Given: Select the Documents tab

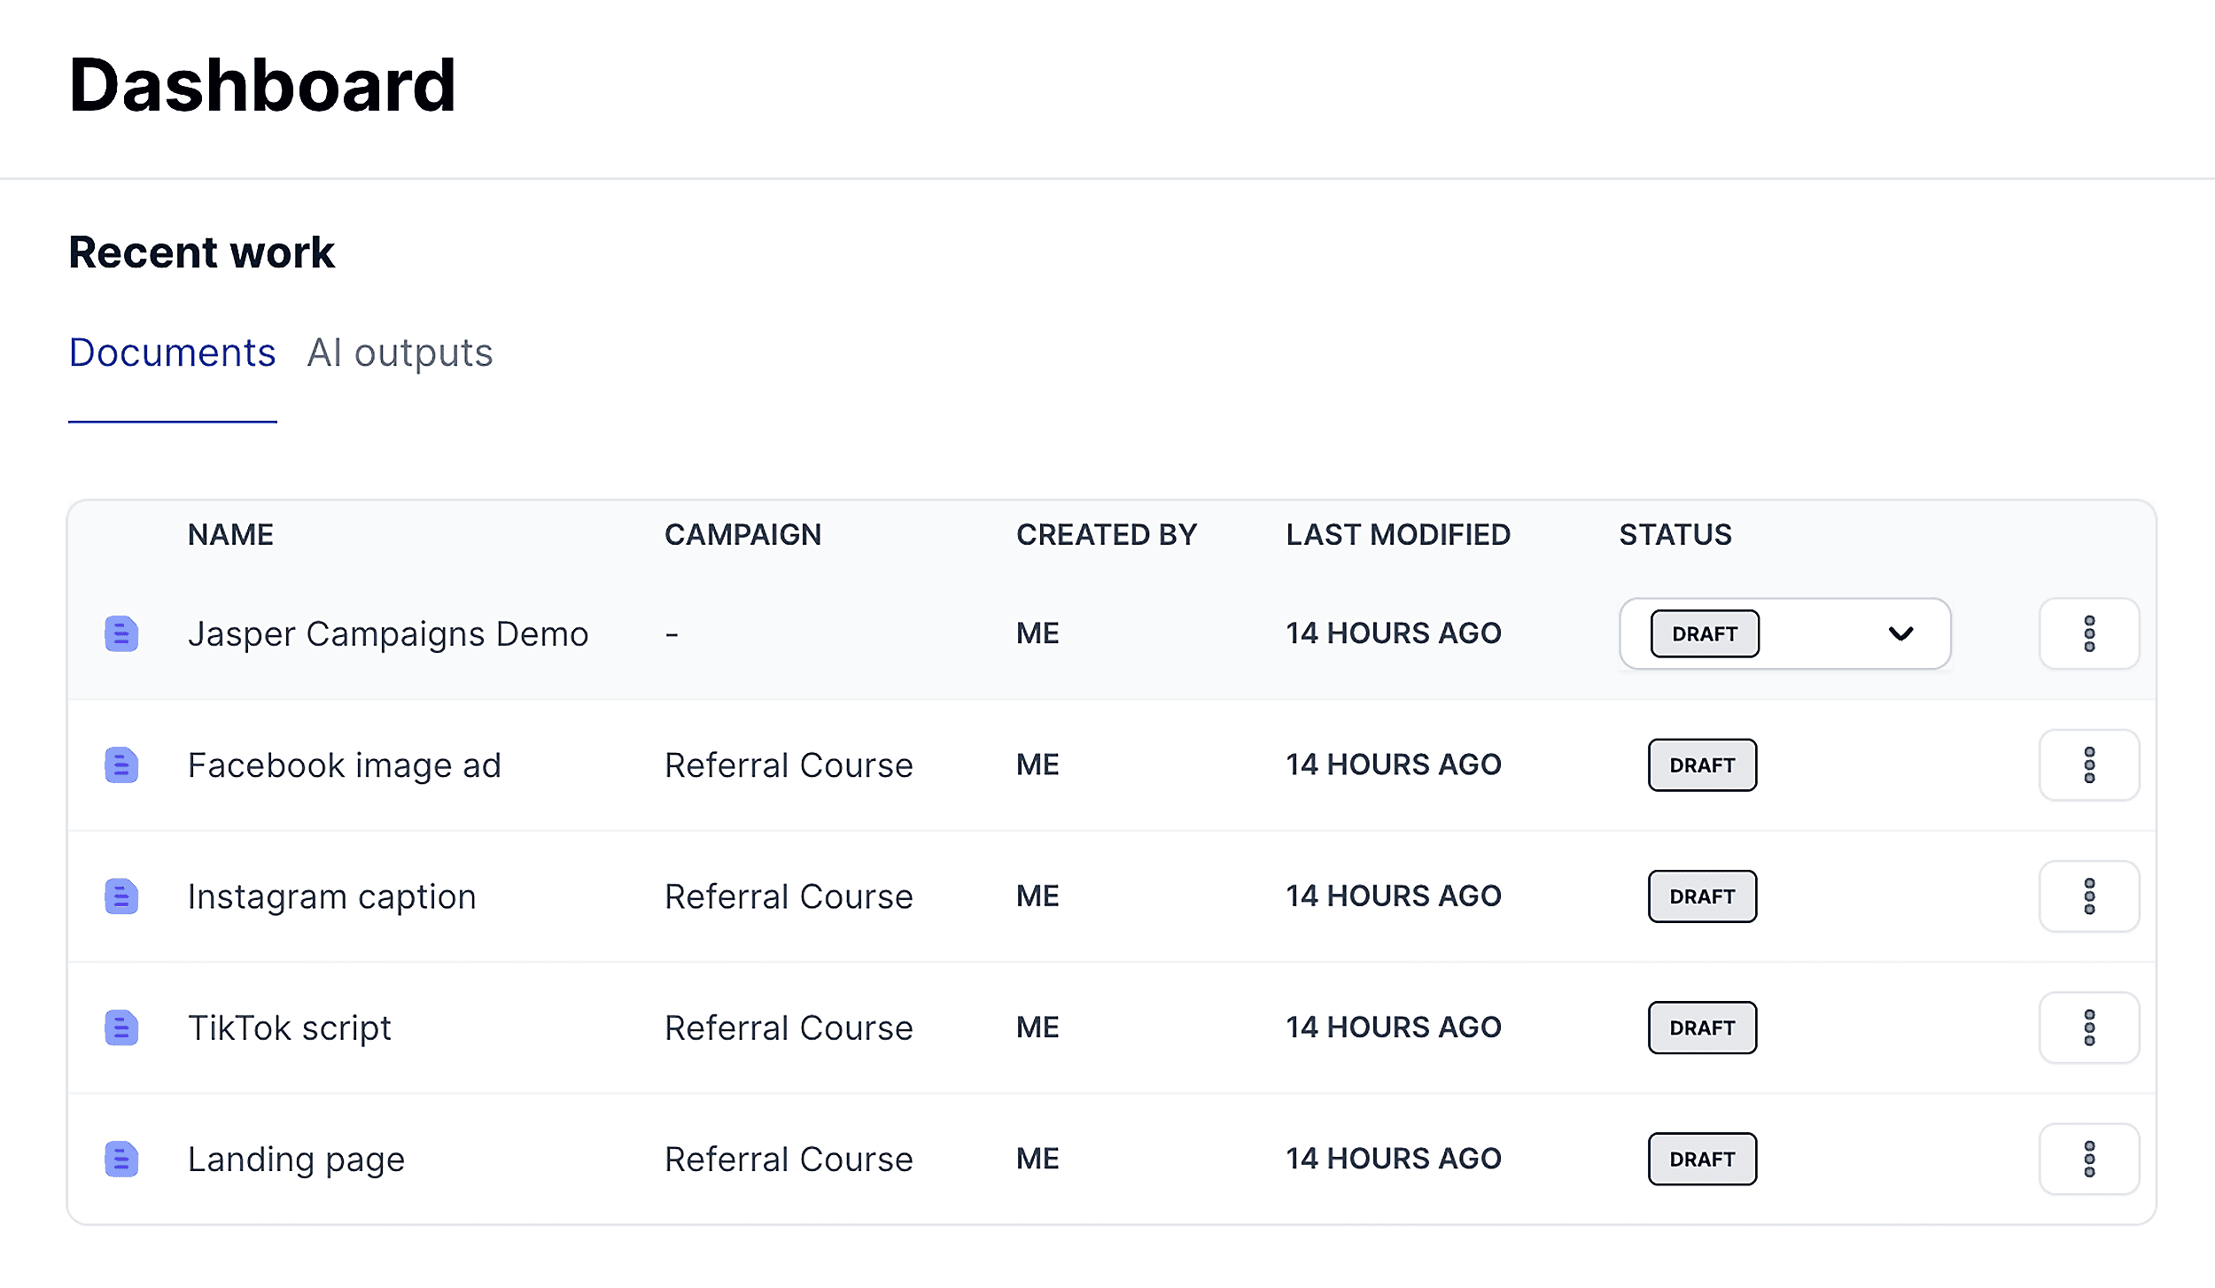Looking at the screenshot, I should click(172, 352).
